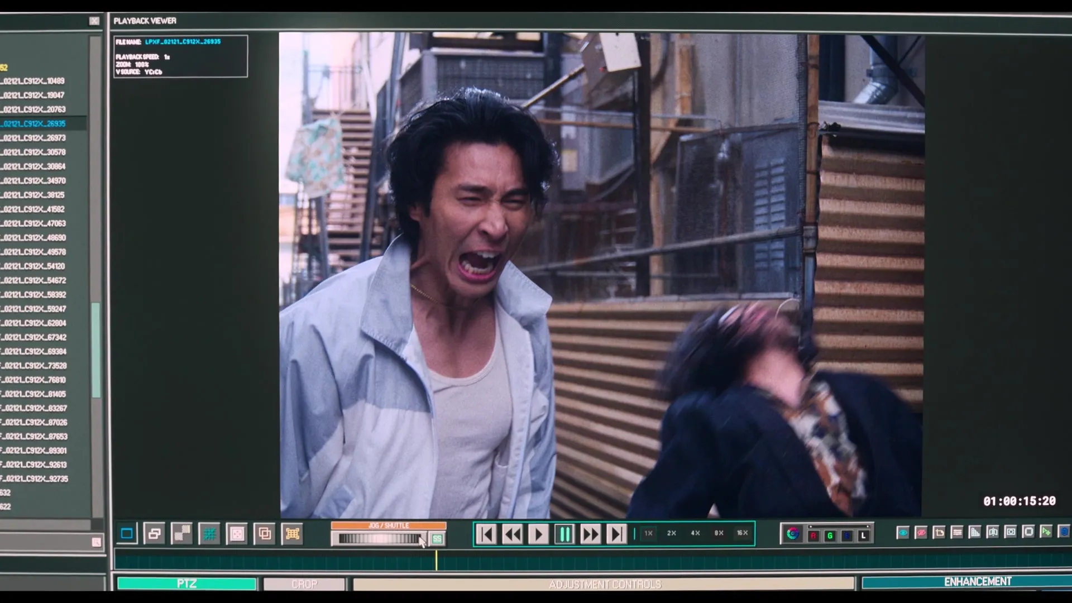Open the PTZ tab
Screen dimensions: 1072x603
[186, 583]
